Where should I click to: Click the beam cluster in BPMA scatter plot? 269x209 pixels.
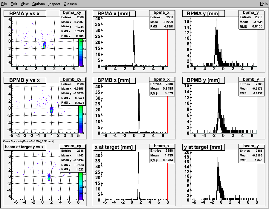point(44,45)
